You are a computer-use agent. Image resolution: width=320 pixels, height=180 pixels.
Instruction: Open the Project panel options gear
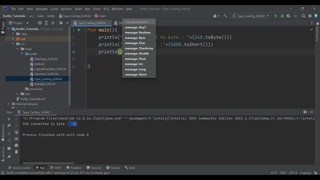61,23
